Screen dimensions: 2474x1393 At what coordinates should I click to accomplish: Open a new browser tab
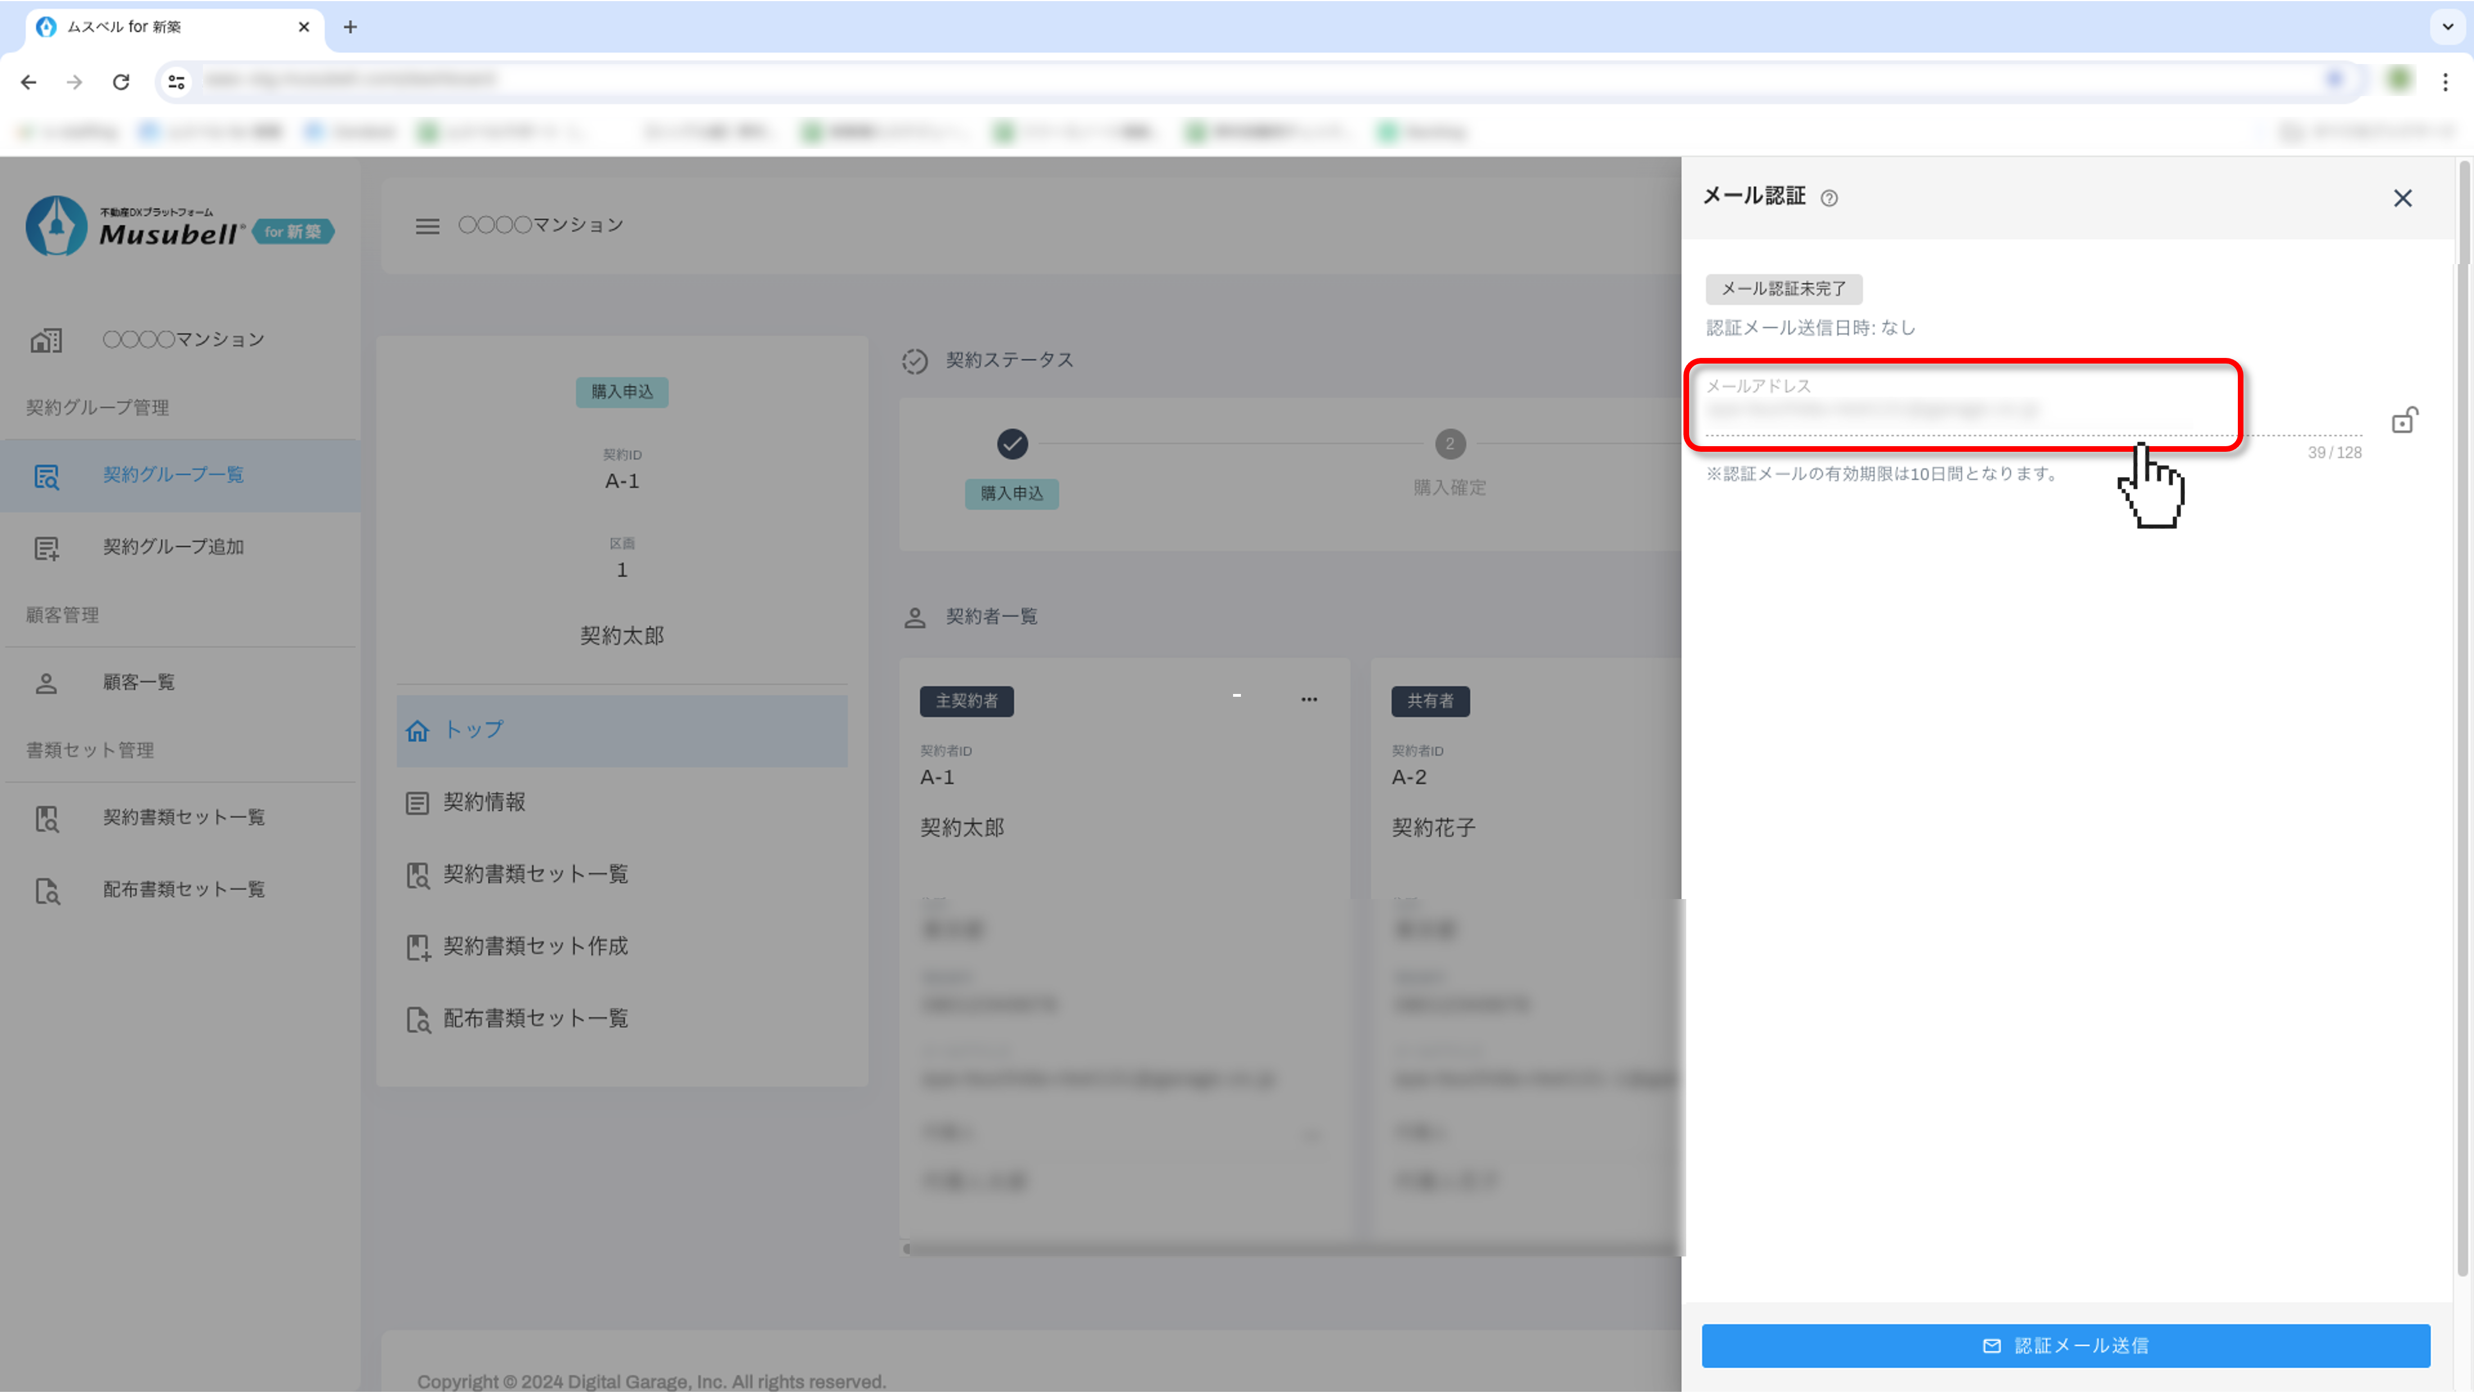tap(350, 27)
